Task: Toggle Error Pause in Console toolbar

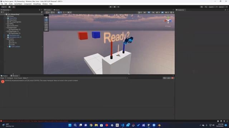Action: (18, 78)
